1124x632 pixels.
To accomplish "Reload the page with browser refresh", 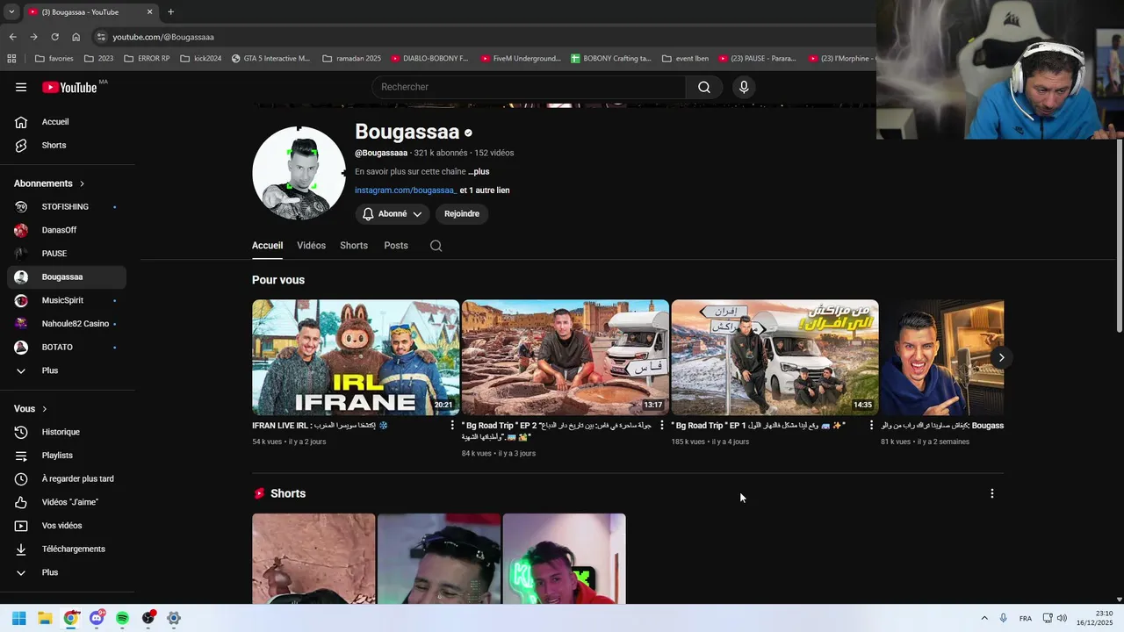I will pos(54,37).
